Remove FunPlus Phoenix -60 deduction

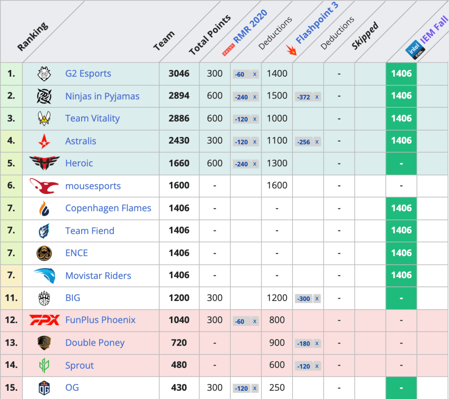pyautogui.click(x=255, y=321)
